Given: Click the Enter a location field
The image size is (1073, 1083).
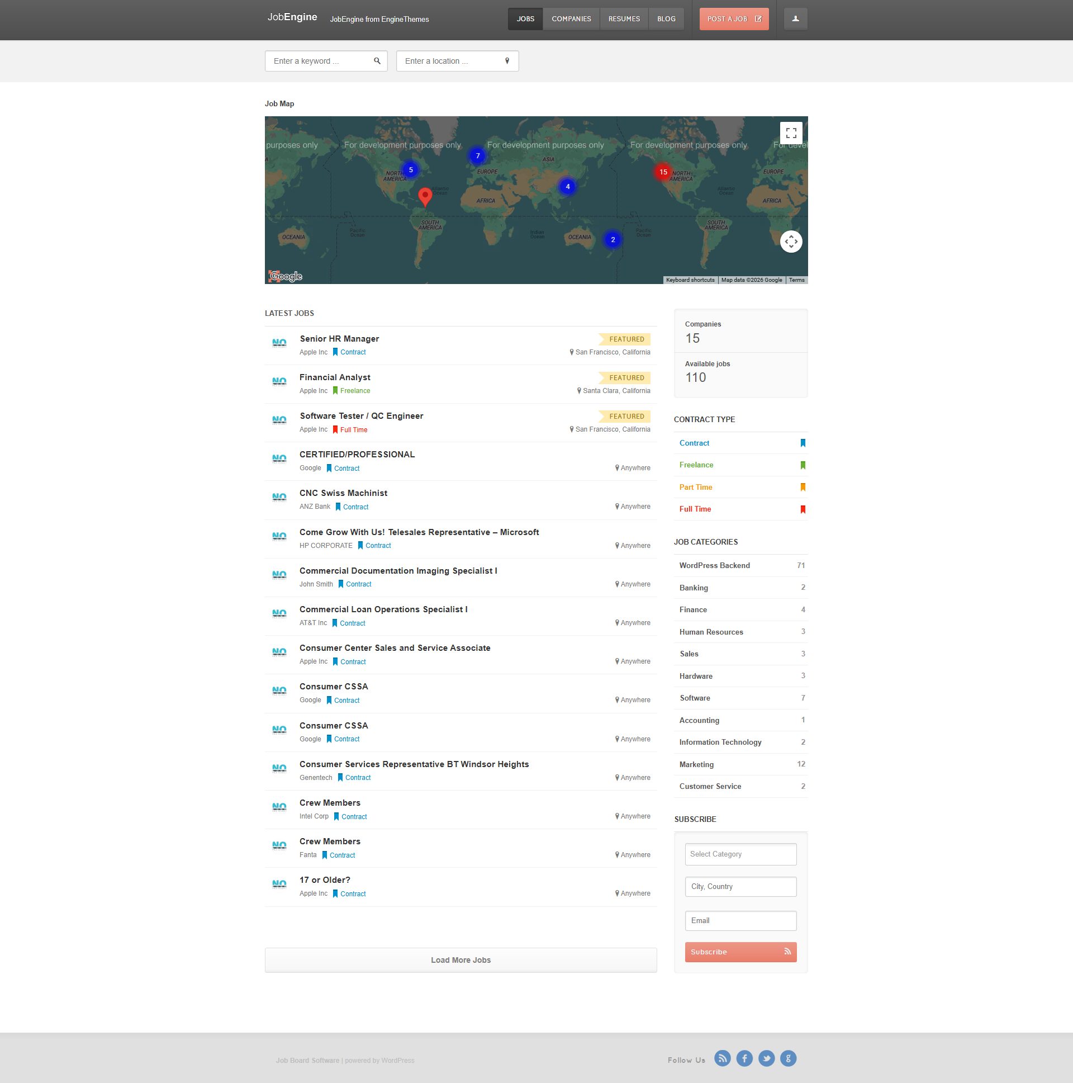Looking at the screenshot, I should (457, 61).
